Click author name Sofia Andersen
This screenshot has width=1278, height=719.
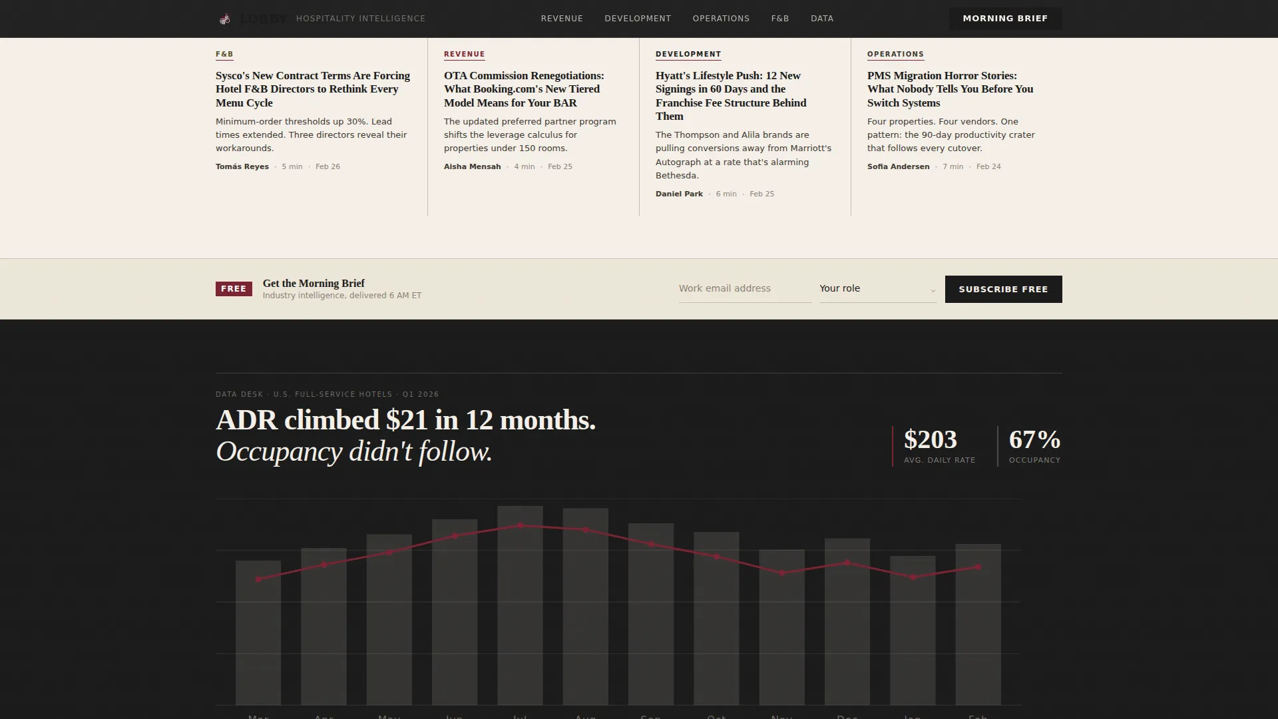pyautogui.click(x=898, y=167)
